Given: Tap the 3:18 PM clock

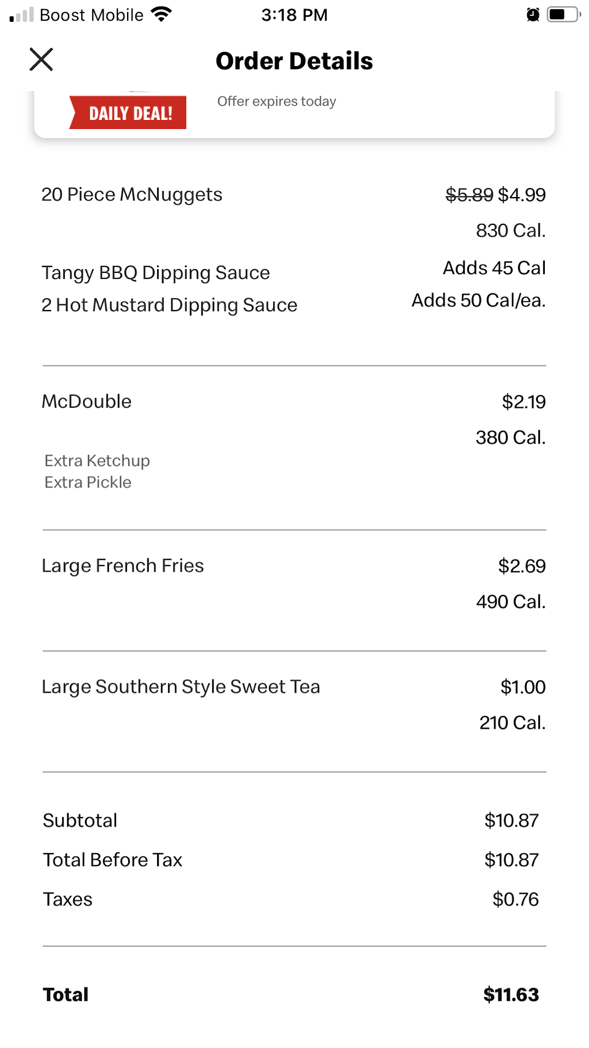Looking at the screenshot, I should click(x=294, y=15).
